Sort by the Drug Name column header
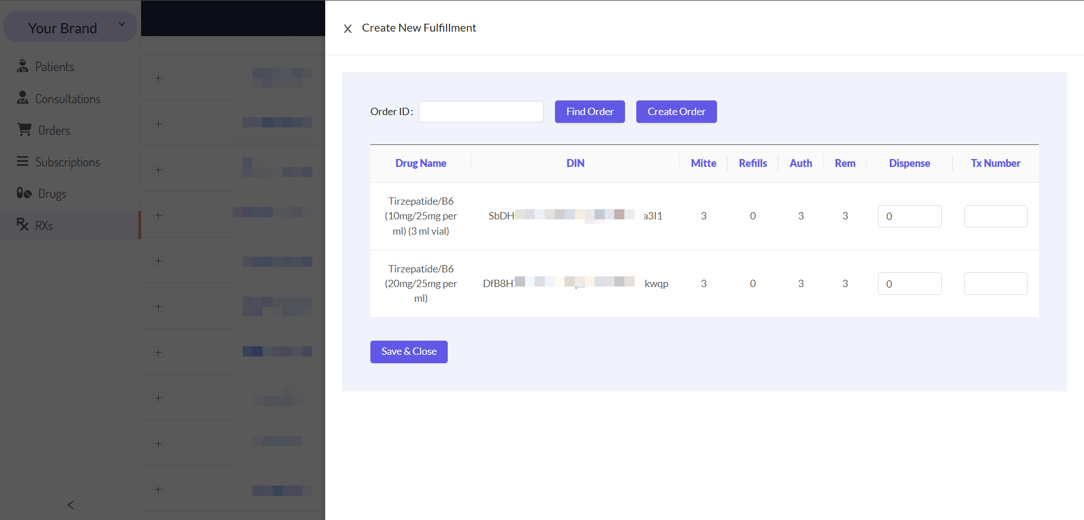Screen dimensions: 1084x520 click(421, 164)
